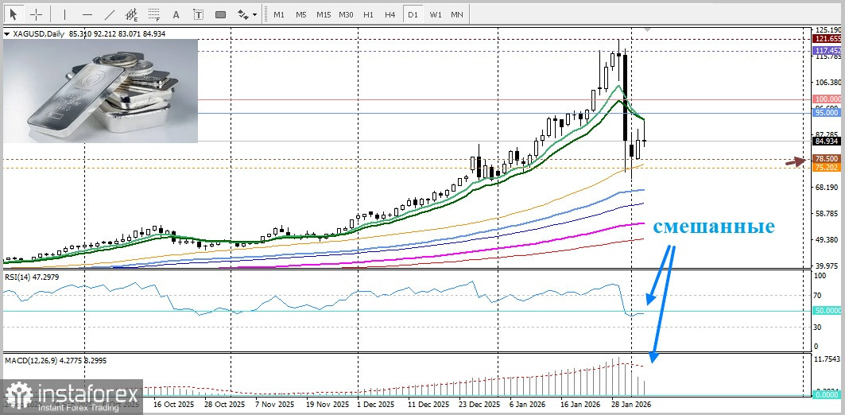This screenshot has height=415, width=845.
Task: Click the silver bars thumbnail image
Action: point(100,91)
